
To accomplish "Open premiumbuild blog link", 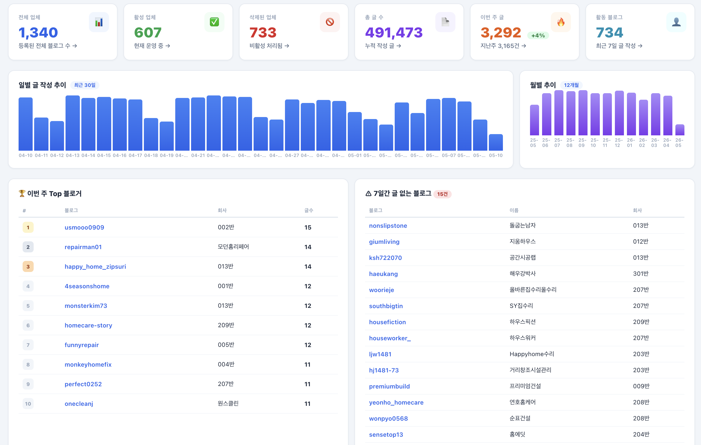I will (x=389, y=386).
